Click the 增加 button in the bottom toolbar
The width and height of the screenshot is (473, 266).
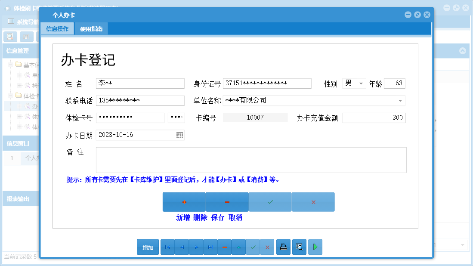pyautogui.click(x=148, y=247)
